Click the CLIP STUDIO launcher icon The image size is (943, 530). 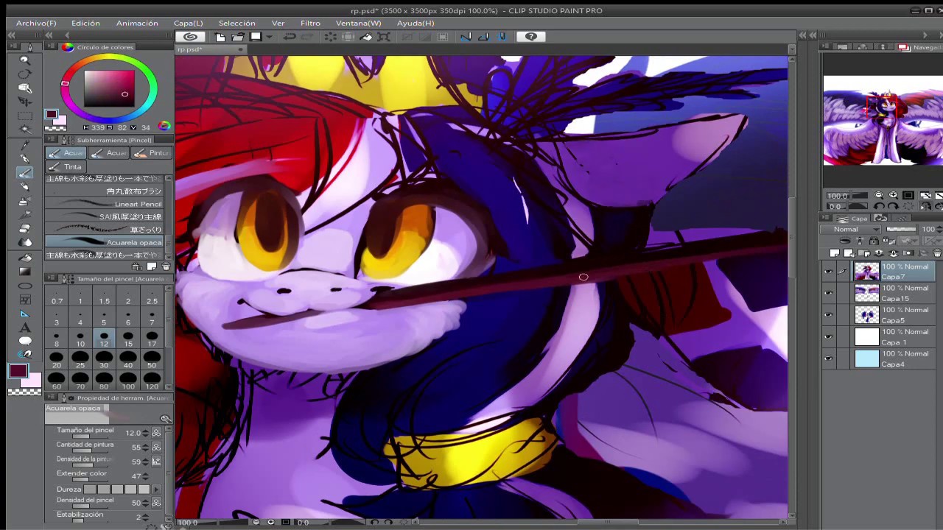[191, 37]
